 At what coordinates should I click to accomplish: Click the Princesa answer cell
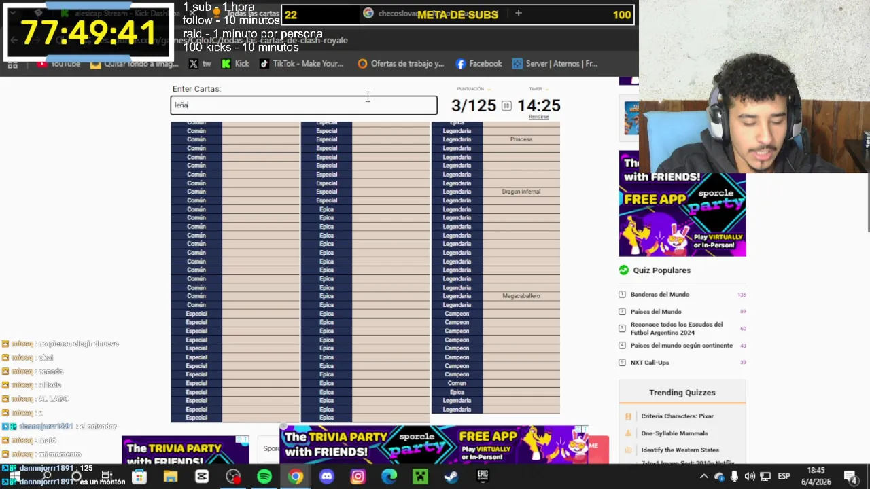tap(521, 139)
